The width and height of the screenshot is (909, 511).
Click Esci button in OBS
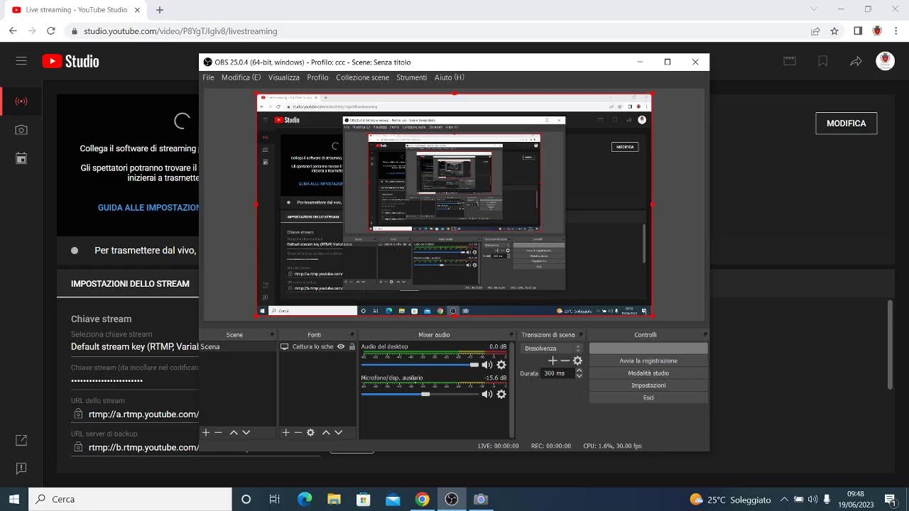point(648,398)
